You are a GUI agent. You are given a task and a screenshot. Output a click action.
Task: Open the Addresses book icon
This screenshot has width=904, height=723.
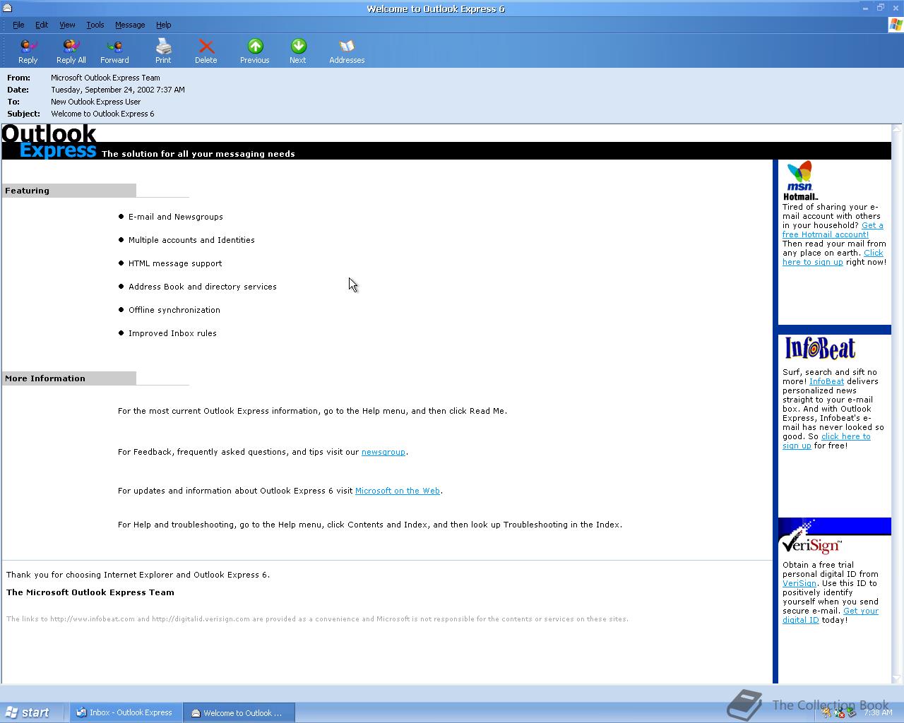pyautogui.click(x=347, y=52)
